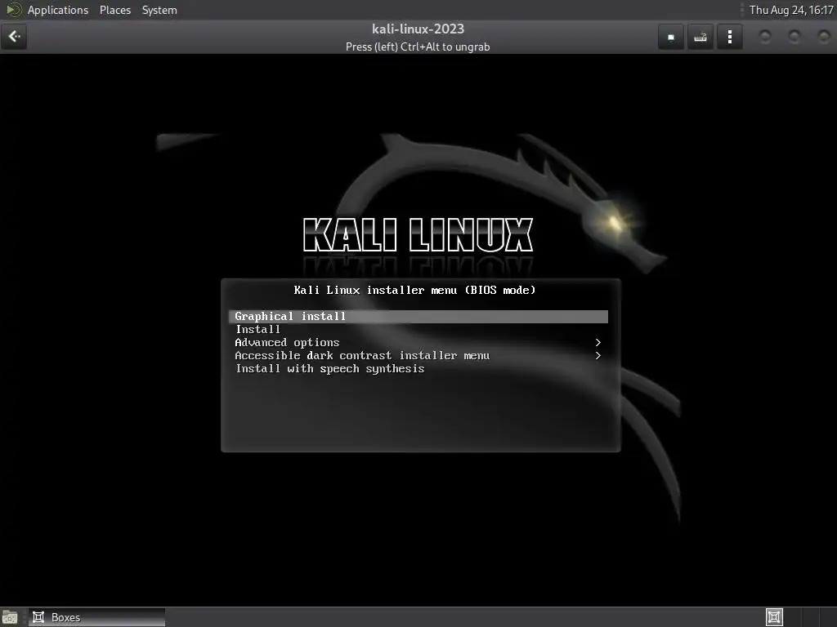The width and height of the screenshot is (837, 627).
Task: Expand the Accessible dark contrast submenu arrow
Action: point(598,356)
